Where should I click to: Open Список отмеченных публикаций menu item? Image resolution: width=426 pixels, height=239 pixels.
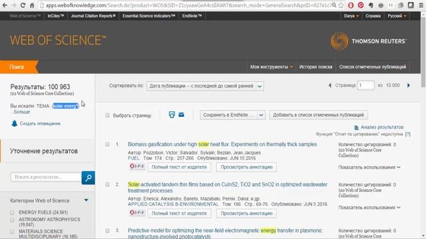[373, 67]
